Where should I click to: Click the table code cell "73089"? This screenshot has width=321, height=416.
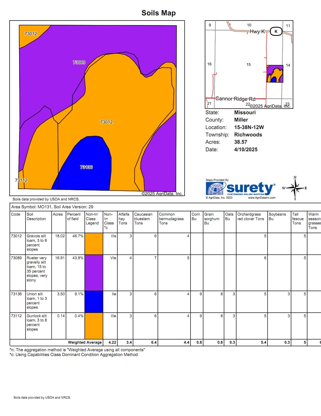(x=16, y=258)
